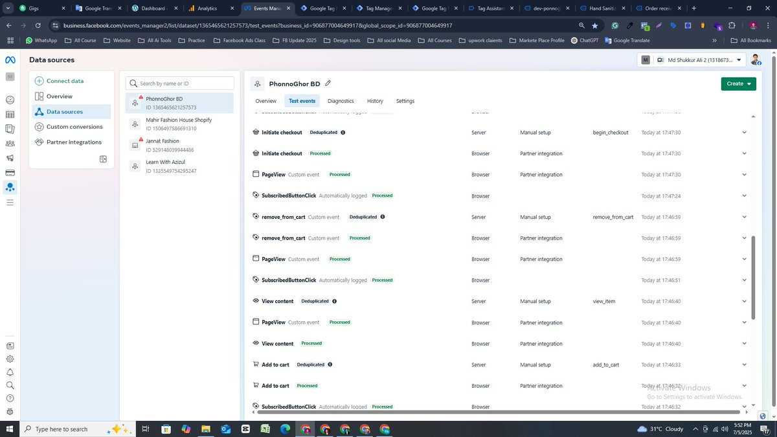Expand the PageView row at 17:47:30
The image size is (777, 437).
coord(744,175)
